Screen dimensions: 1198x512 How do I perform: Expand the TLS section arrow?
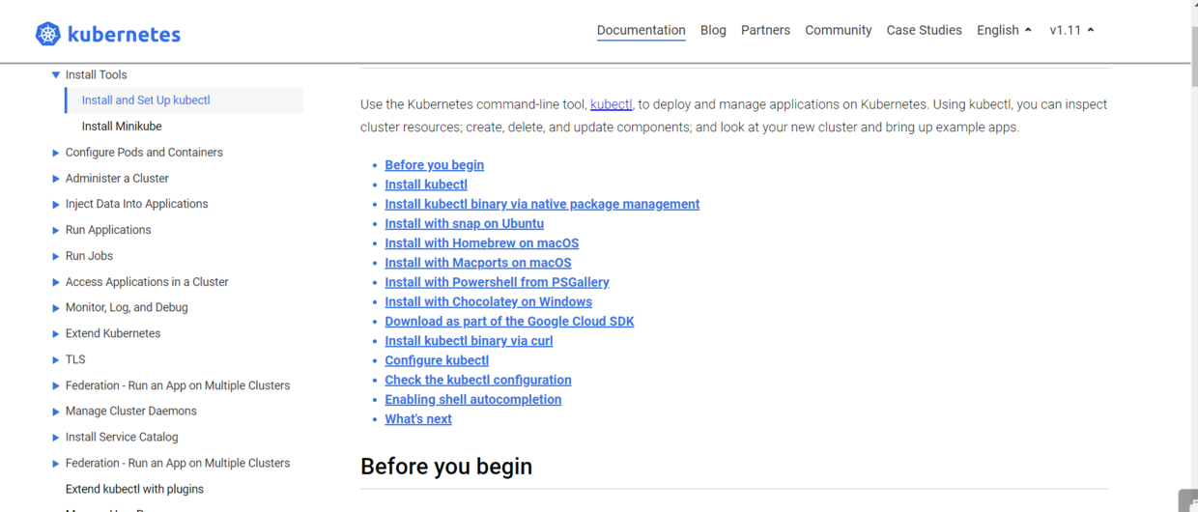(56, 359)
